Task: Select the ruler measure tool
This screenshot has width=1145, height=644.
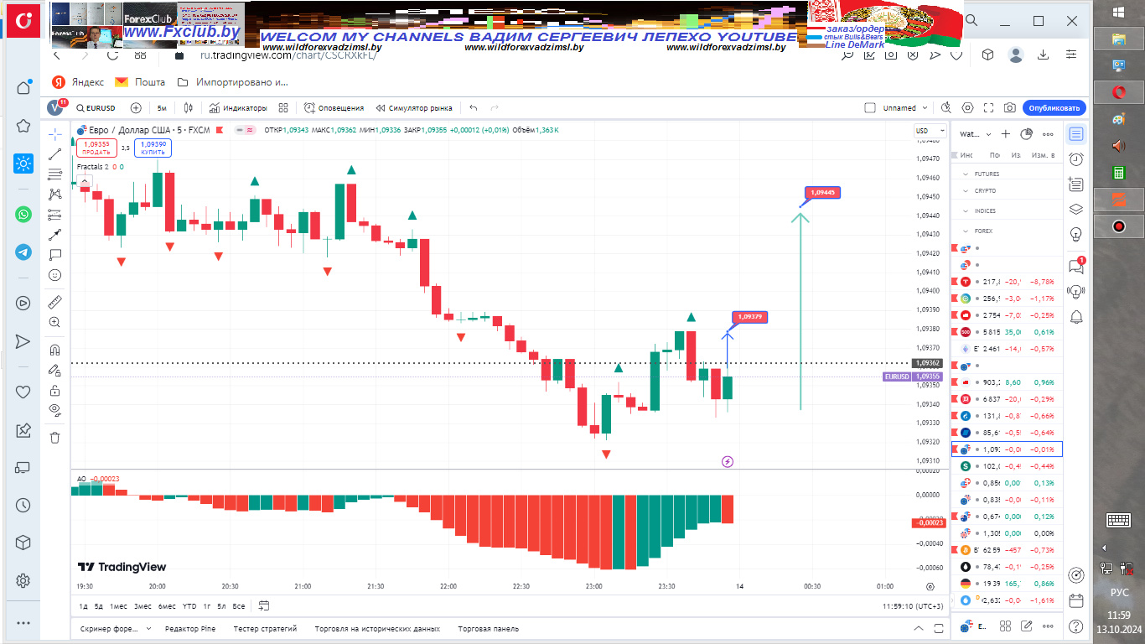Action: click(x=54, y=302)
